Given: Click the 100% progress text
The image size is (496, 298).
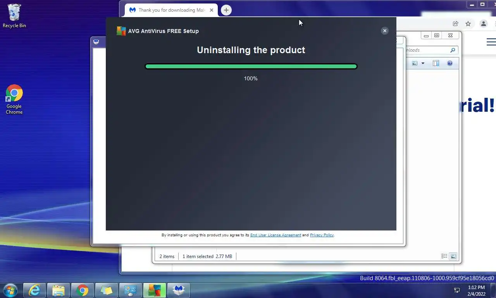Looking at the screenshot, I should click(x=251, y=78).
